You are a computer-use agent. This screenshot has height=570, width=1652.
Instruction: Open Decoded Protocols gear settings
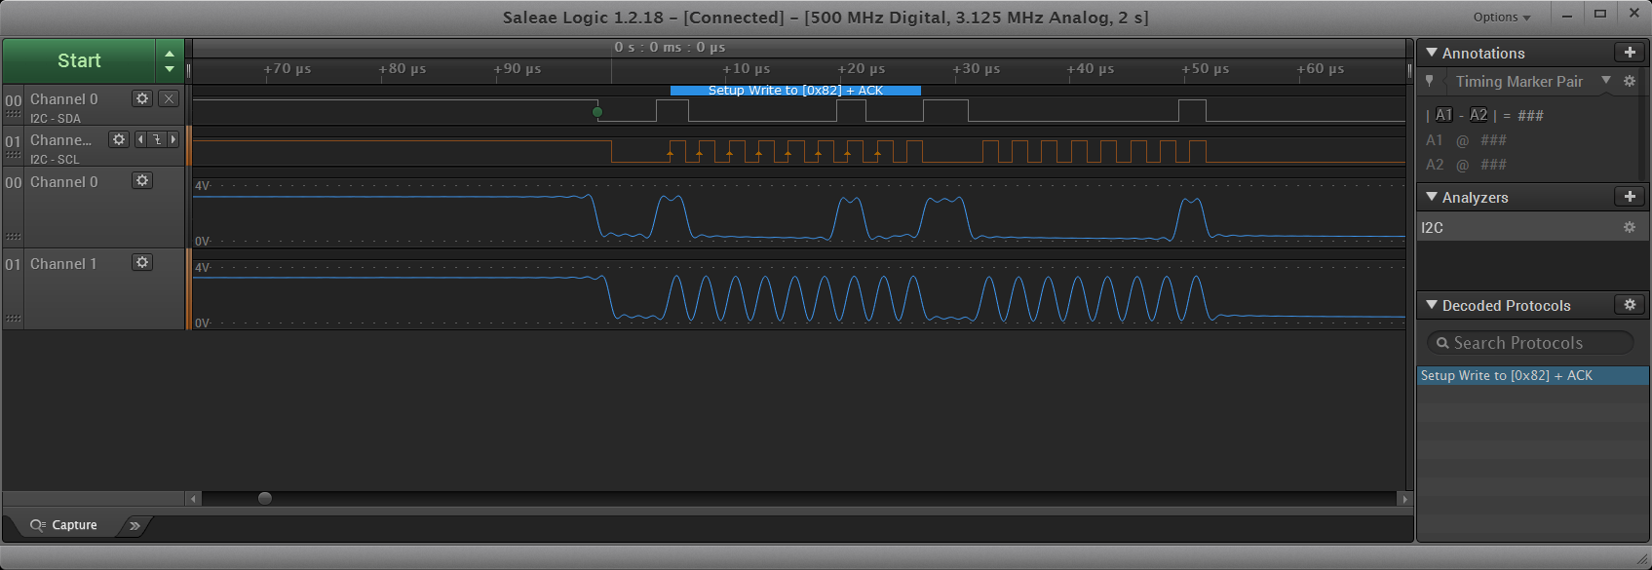coord(1630,305)
